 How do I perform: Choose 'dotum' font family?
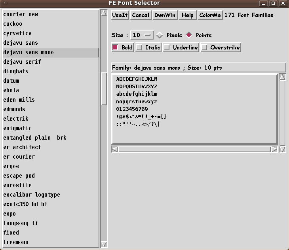51,81
